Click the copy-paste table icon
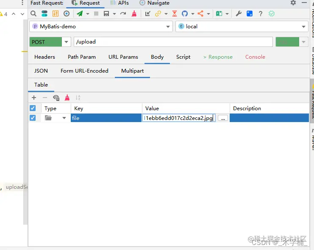 56,98
